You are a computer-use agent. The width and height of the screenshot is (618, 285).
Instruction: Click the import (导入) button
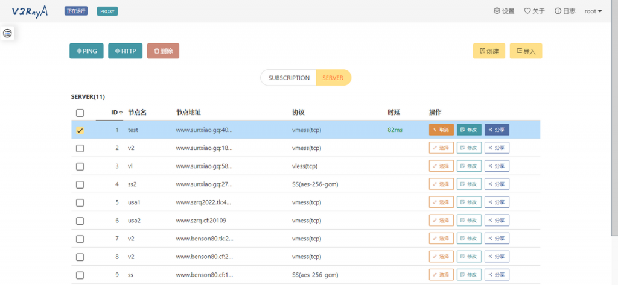coord(526,51)
